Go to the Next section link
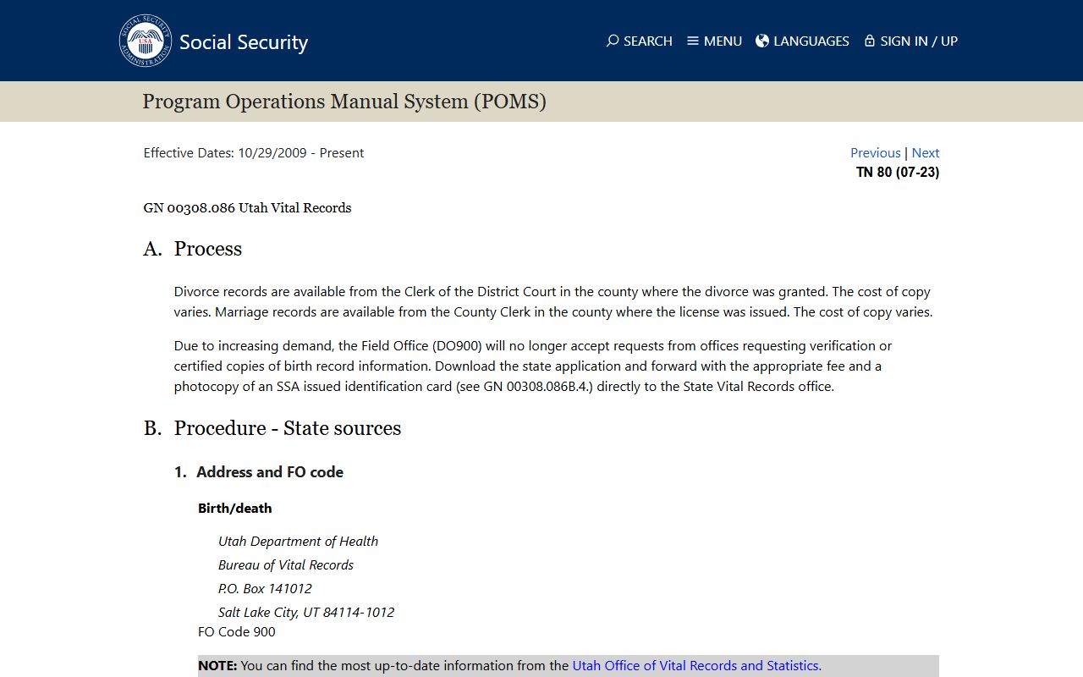This screenshot has height=677, width=1083. tap(925, 152)
